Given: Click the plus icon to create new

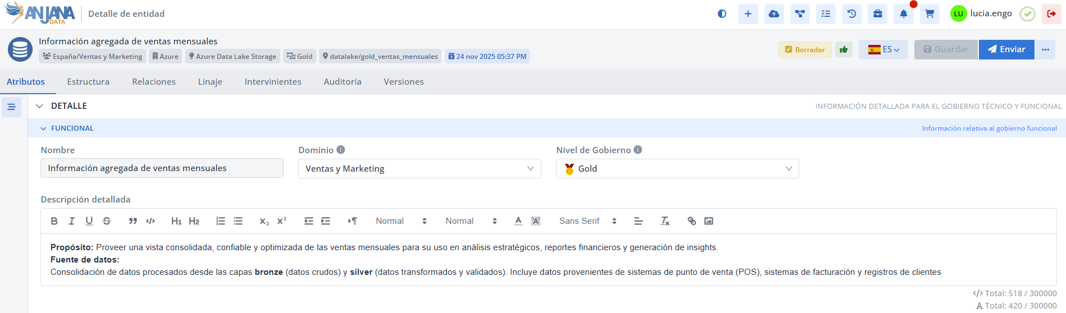Looking at the screenshot, I should click(748, 14).
